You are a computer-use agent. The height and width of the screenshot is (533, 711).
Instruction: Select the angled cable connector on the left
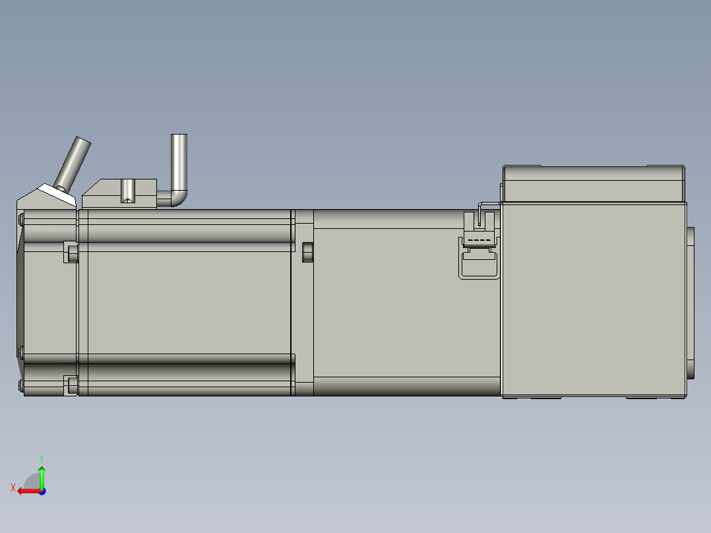coord(69,162)
